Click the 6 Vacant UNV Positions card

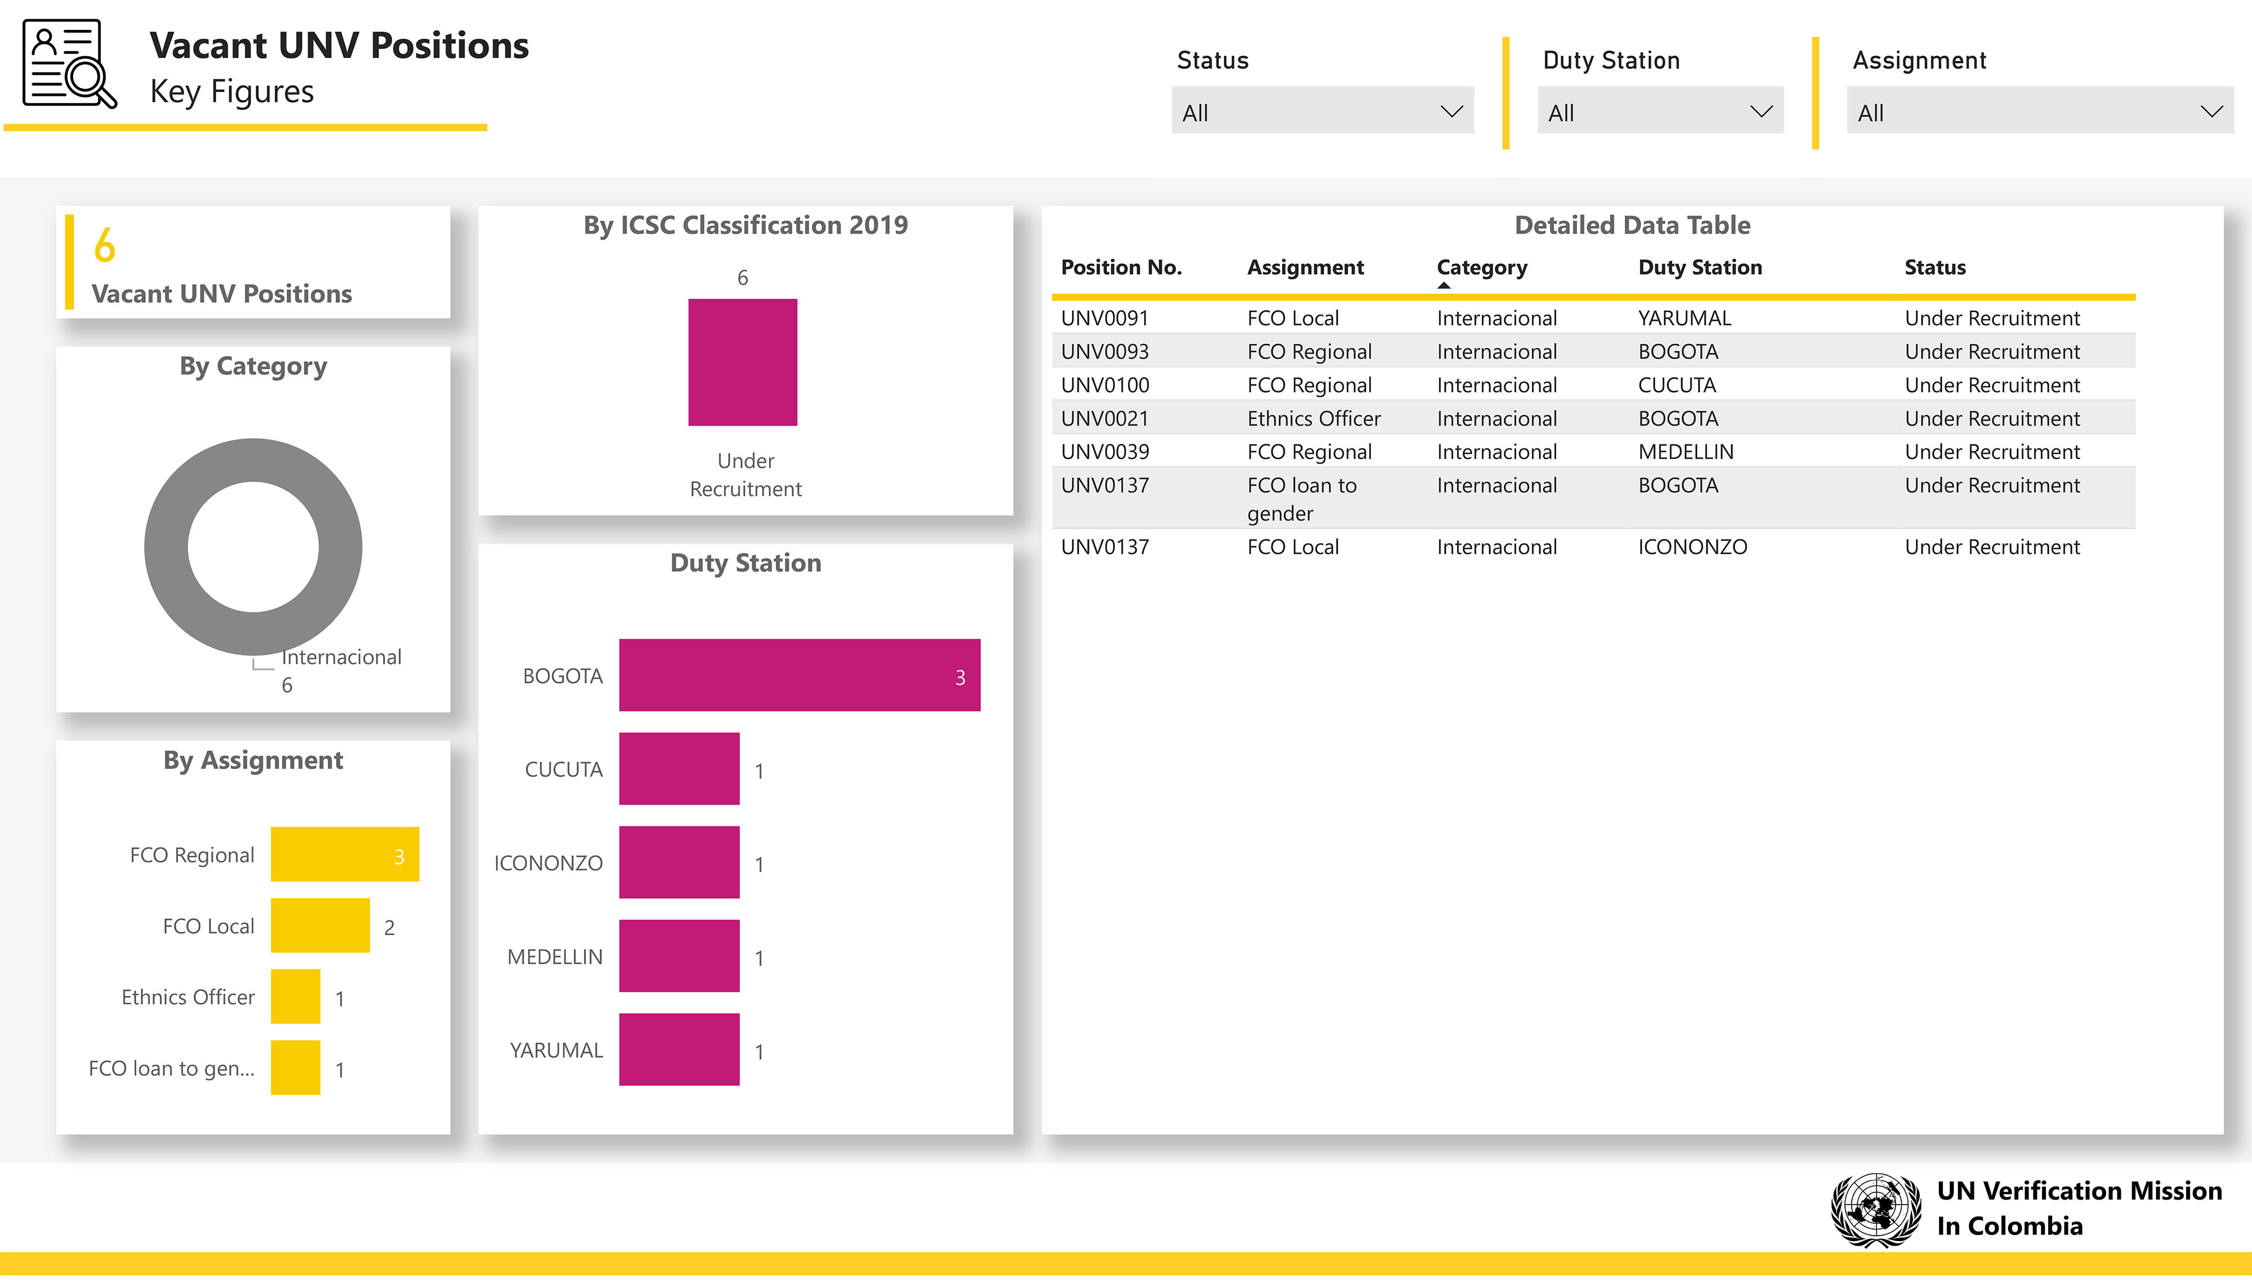(253, 263)
